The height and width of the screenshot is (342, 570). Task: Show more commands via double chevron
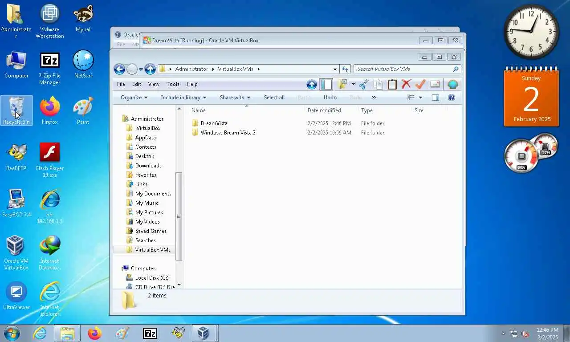(x=374, y=98)
